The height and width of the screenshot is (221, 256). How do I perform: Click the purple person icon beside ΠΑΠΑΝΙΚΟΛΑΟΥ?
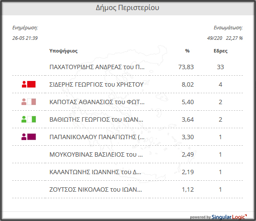point(24,137)
